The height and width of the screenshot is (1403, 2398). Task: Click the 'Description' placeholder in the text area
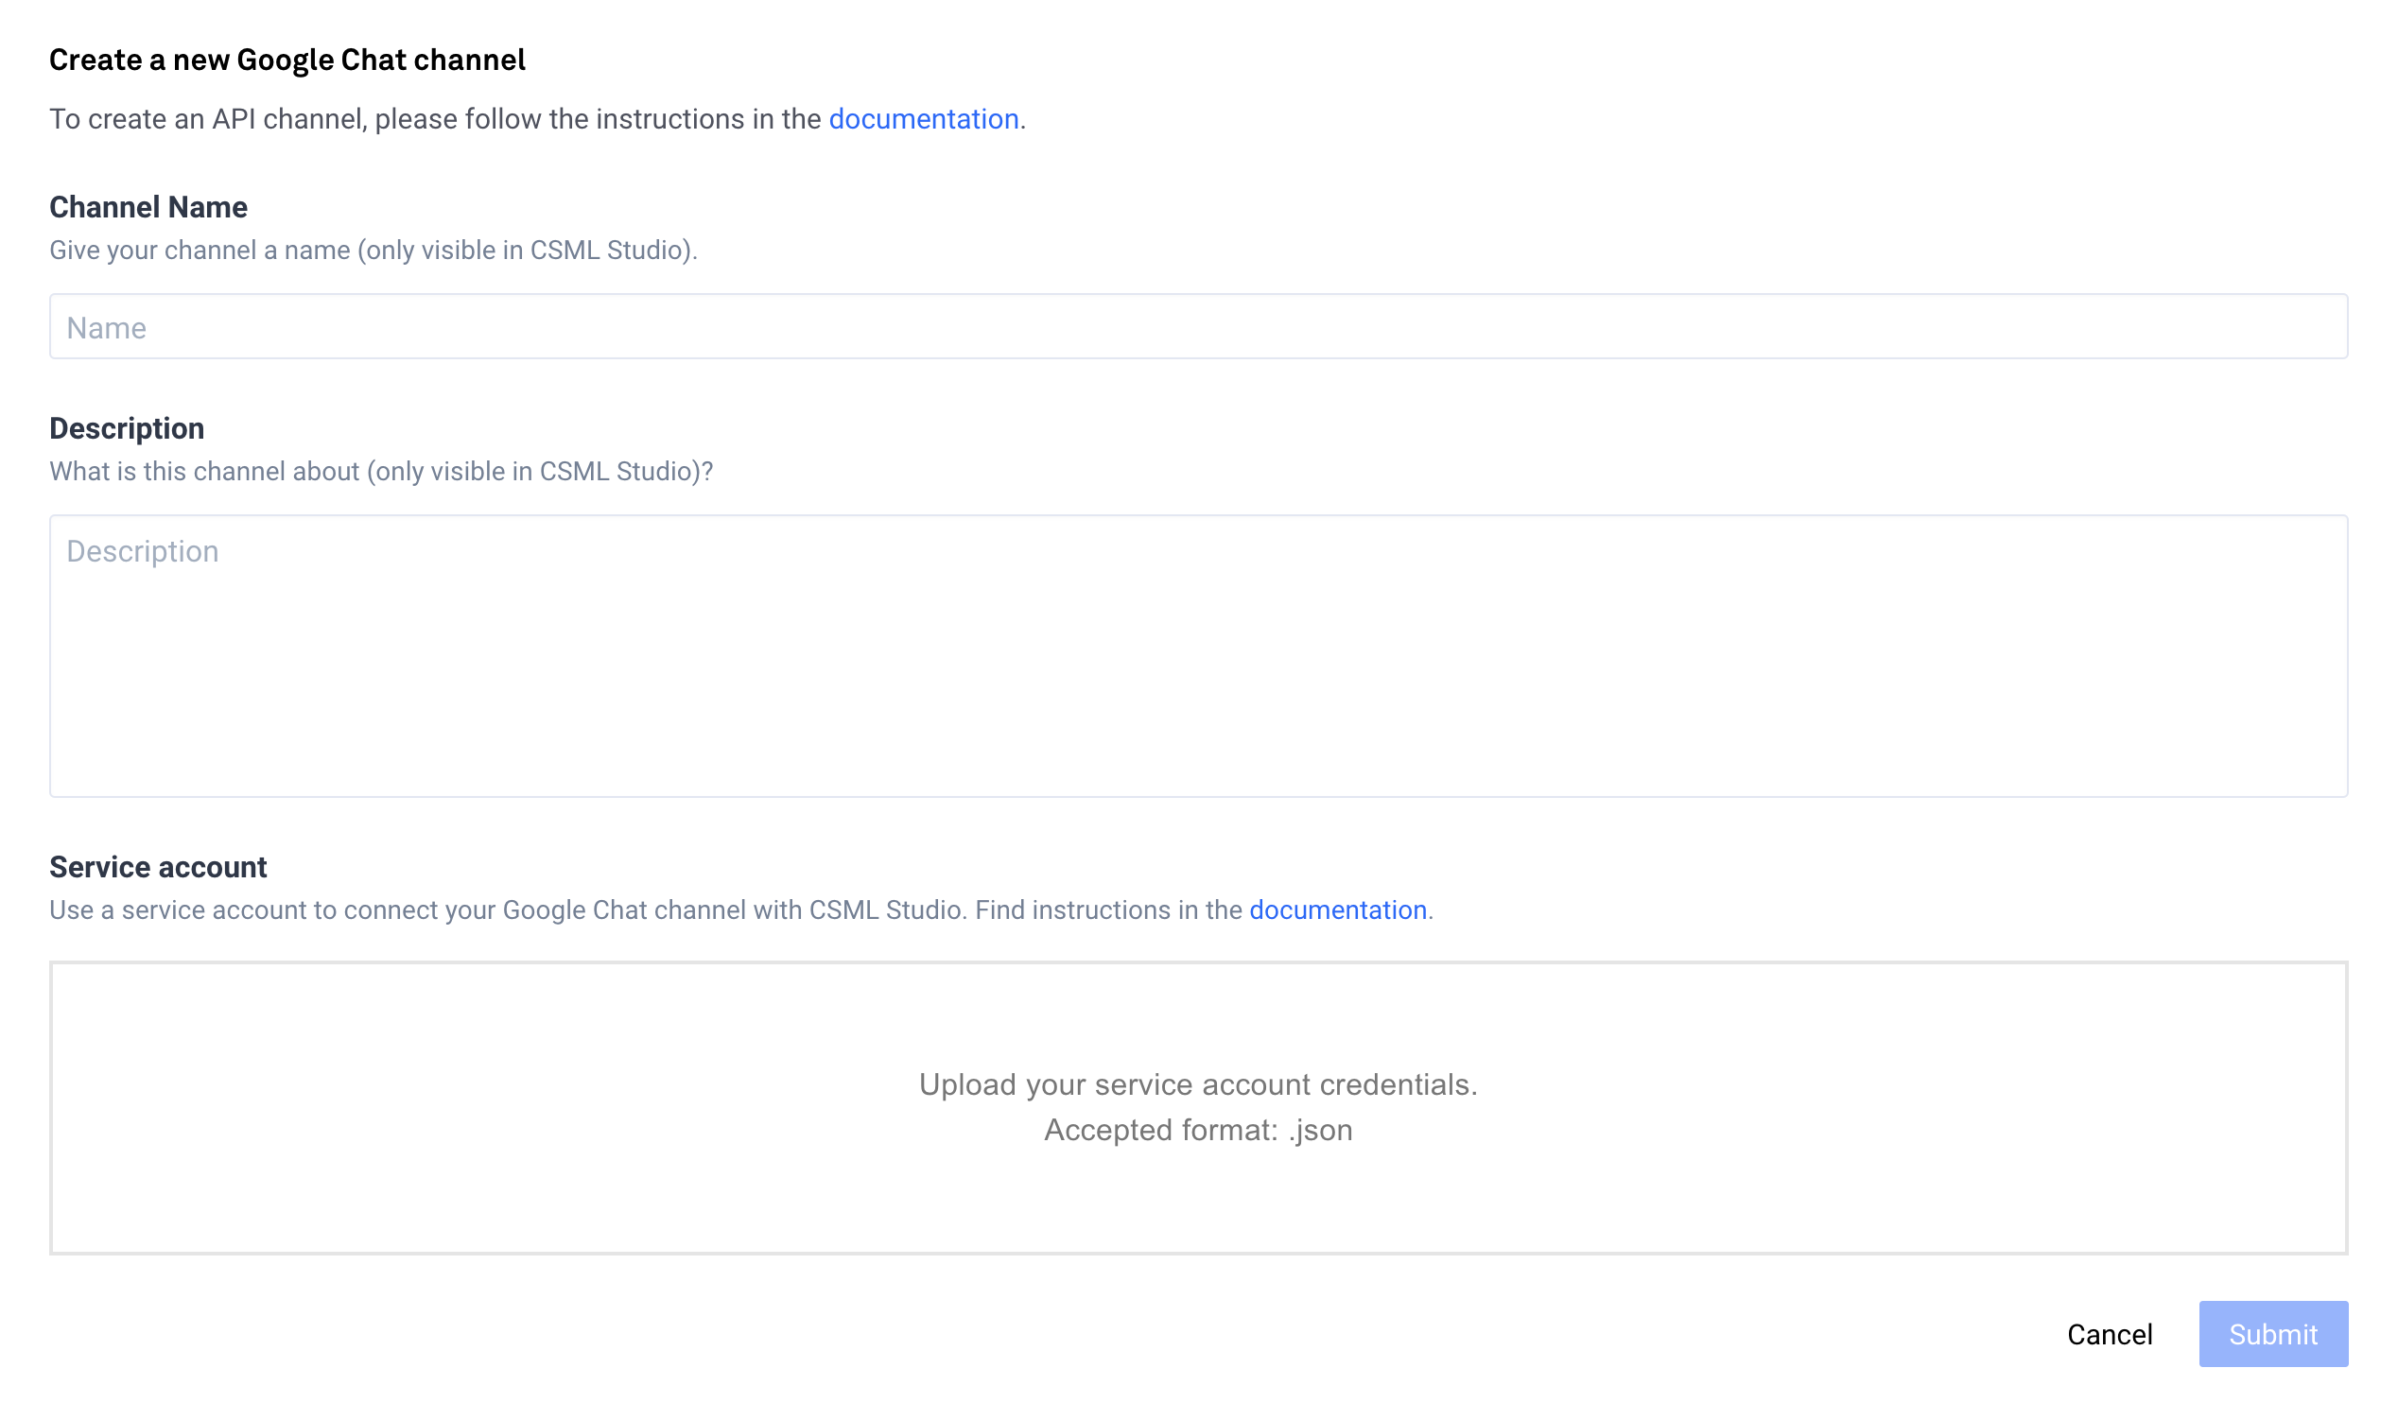coord(143,552)
